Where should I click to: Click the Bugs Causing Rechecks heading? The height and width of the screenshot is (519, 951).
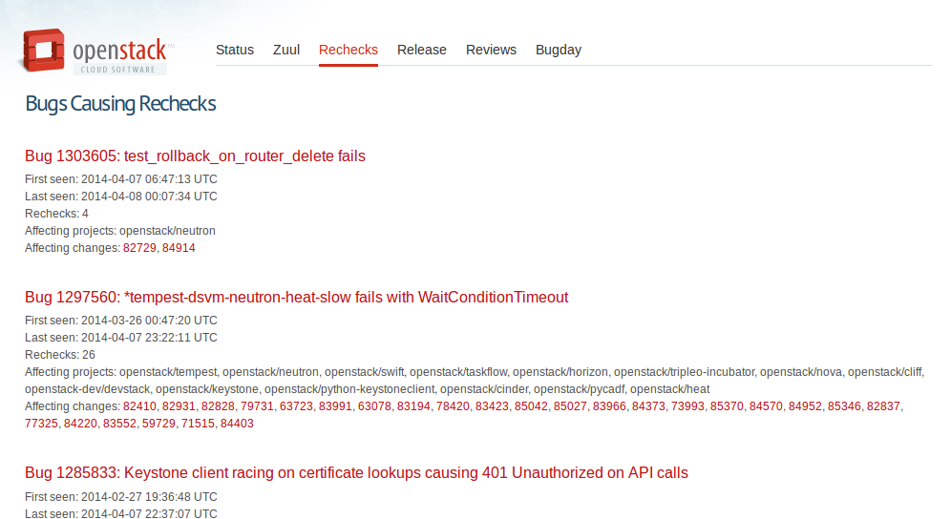pyautogui.click(x=120, y=104)
